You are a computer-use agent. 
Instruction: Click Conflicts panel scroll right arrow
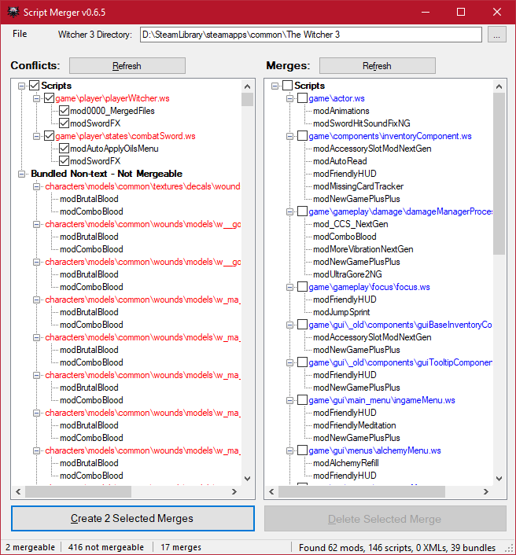click(234, 491)
